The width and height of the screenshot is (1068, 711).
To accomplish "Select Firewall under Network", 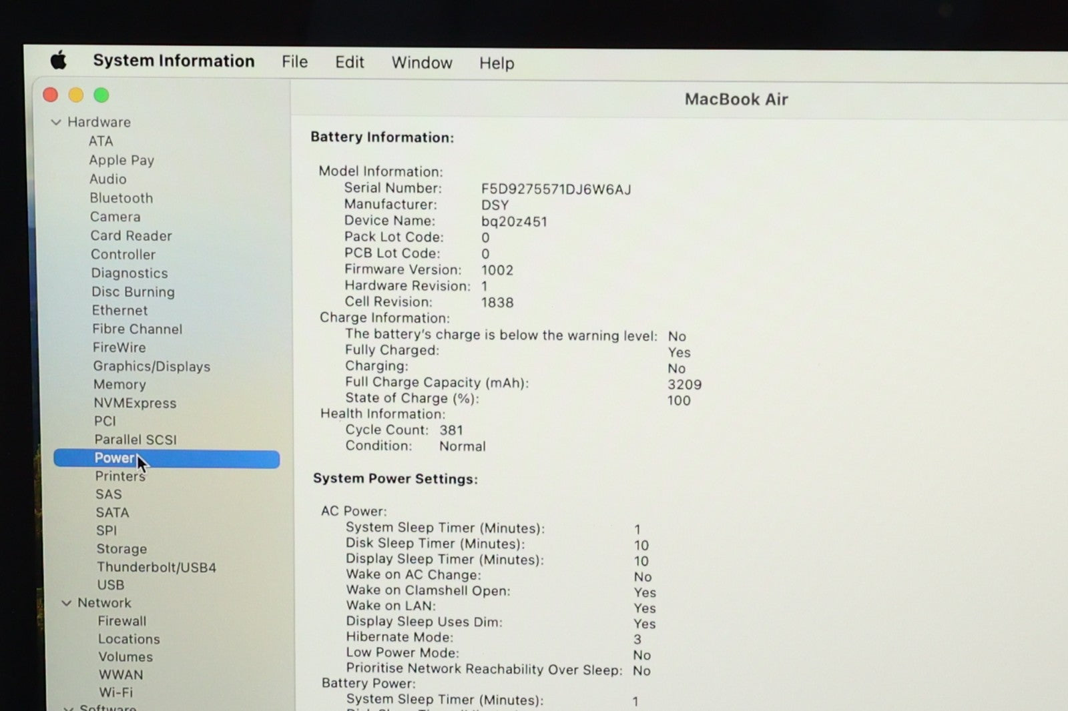I will pyautogui.click(x=121, y=621).
